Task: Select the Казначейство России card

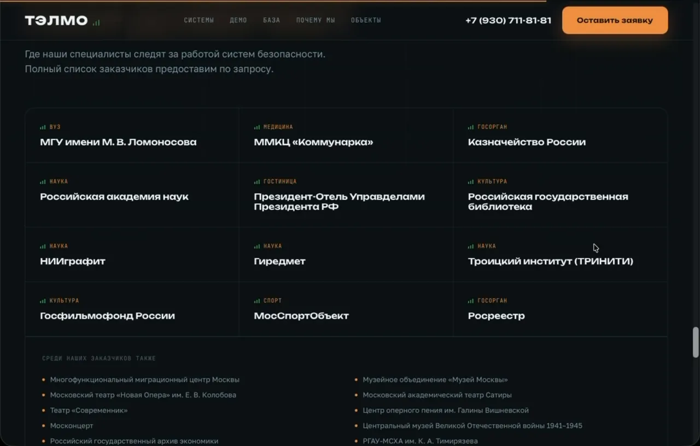Action: [560, 136]
